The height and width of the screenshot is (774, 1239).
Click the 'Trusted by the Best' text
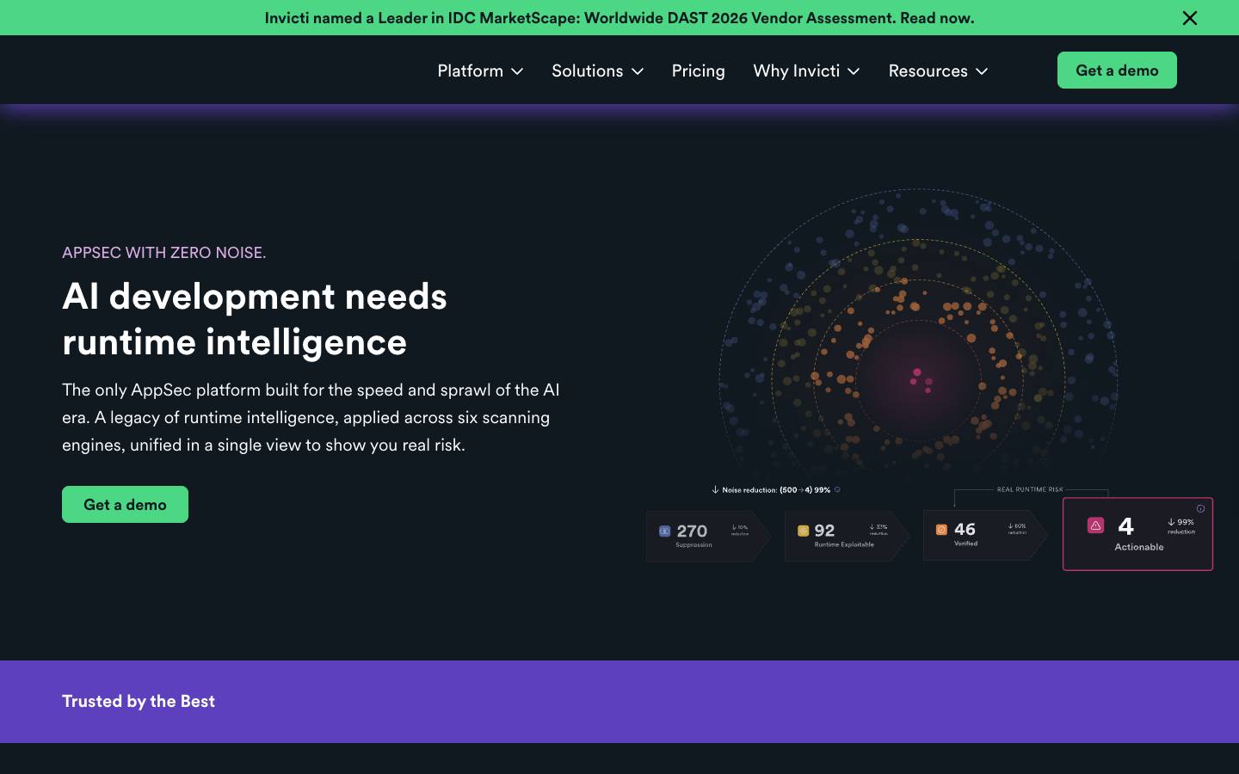tap(139, 701)
